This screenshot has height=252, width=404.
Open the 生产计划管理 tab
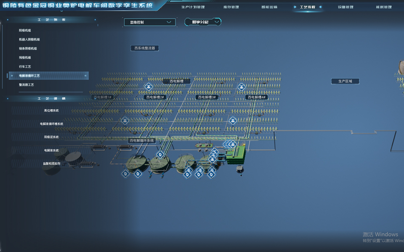click(x=193, y=7)
